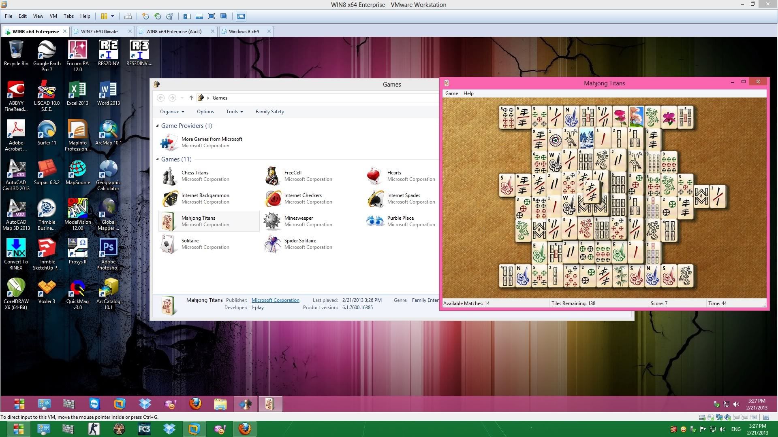Launch FreeCell from the Games list
778x437 pixels.
coord(272,176)
